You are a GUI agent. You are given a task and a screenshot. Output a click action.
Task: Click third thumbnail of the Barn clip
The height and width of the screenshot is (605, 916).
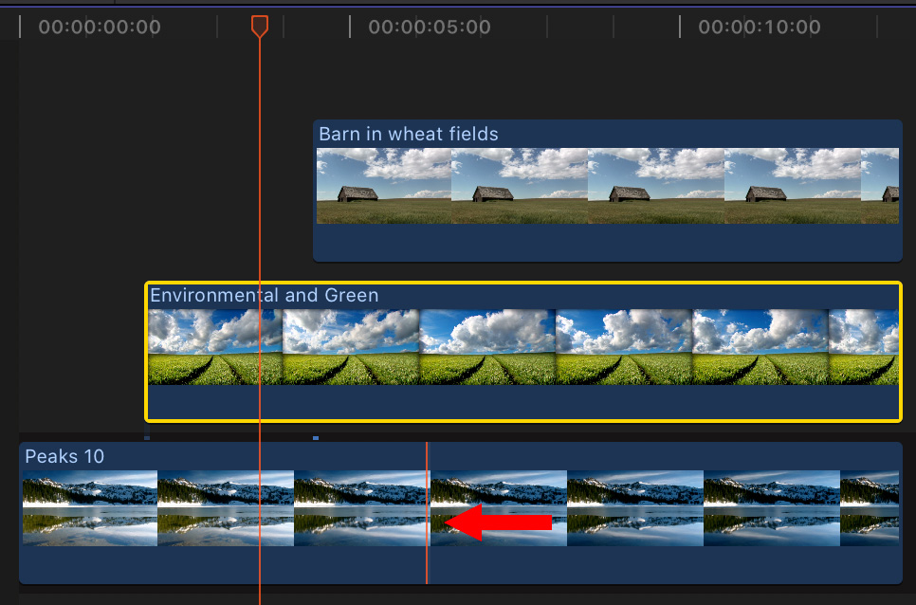[655, 186]
